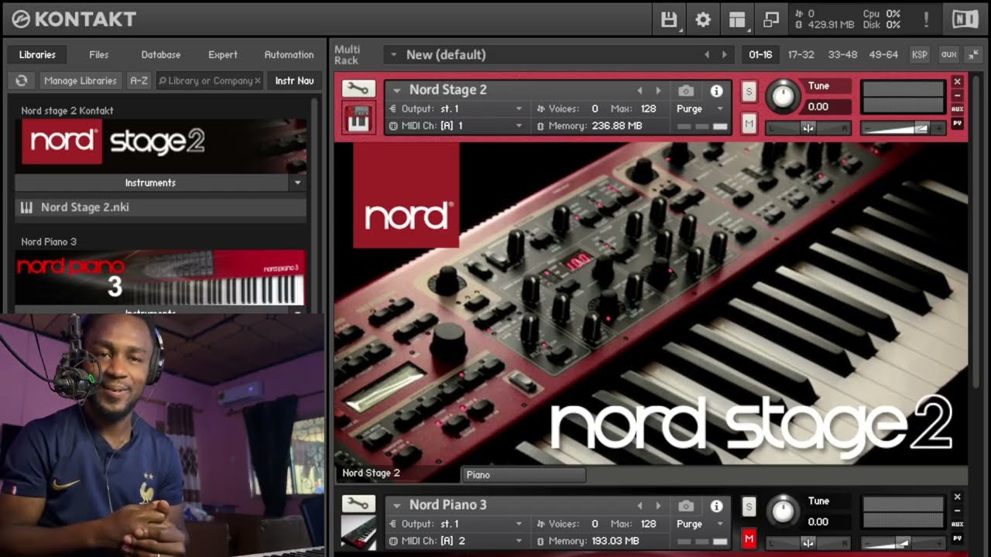
Task: Show Nord Piano 3 info view
Action: point(717,505)
